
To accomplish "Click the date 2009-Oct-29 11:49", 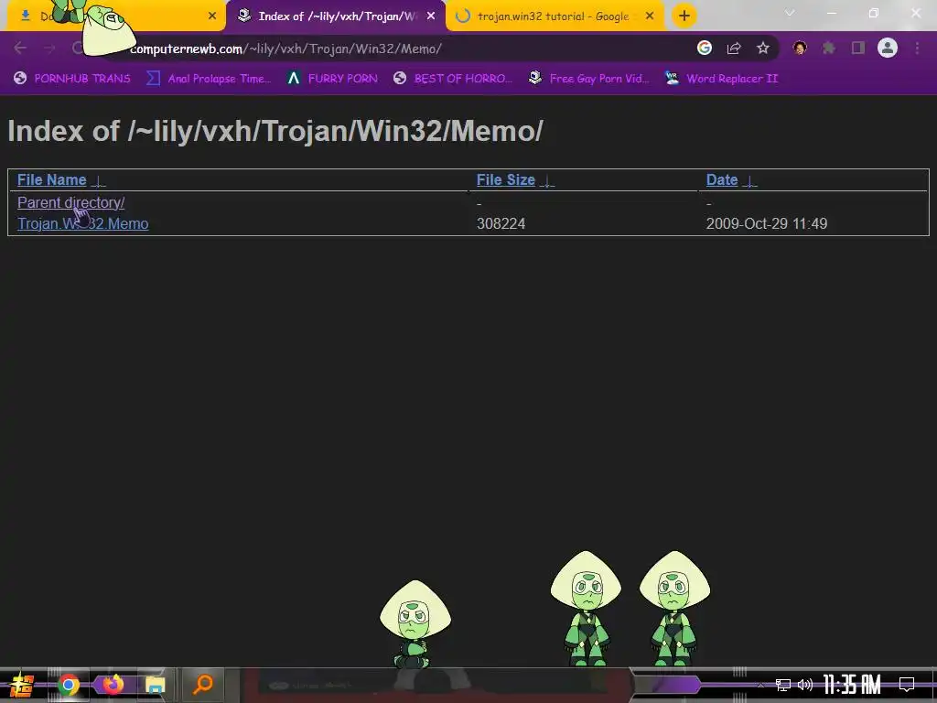I will click(767, 223).
